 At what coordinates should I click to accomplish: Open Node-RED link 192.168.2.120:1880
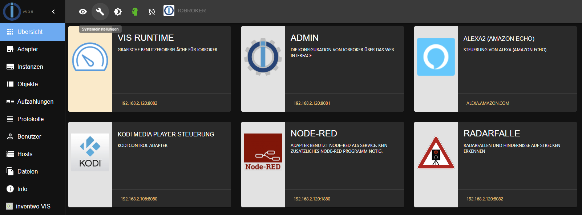click(312, 199)
